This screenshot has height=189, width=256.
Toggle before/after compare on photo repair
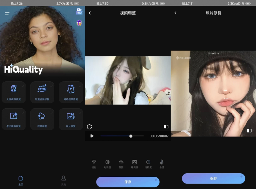point(249,131)
